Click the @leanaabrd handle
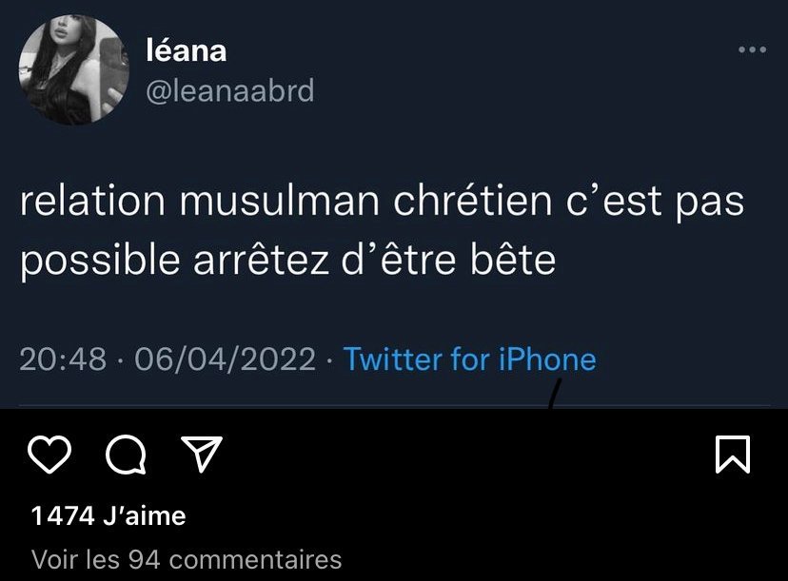 pos(229,91)
